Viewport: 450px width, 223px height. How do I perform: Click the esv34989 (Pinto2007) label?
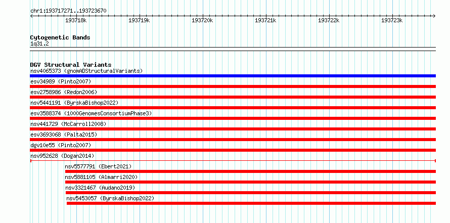(x=61, y=81)
